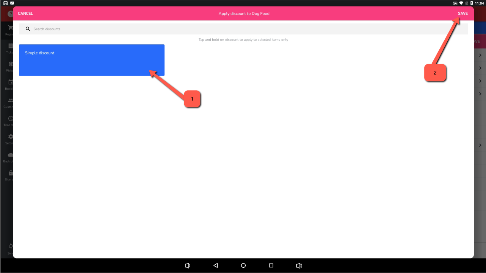This screenshot has height=273, width=486.
Task: Open the Time clock icon
Action: pyautogui.click(x=10, y=119)
